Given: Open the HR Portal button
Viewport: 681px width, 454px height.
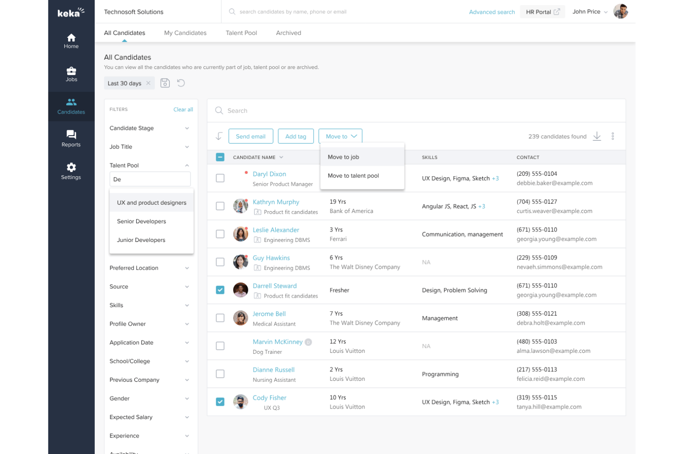Looking at the screenshot, I should 542,12.
